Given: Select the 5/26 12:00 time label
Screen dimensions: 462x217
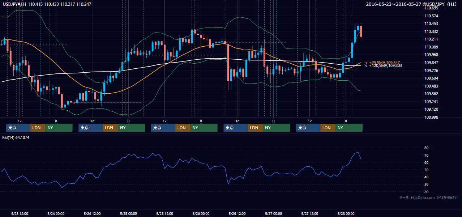Looking at the screenshot, I should coord(237,213).
